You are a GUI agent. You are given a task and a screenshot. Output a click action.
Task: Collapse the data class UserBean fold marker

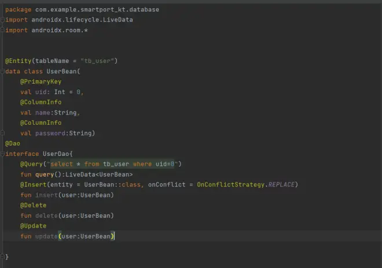3,72
